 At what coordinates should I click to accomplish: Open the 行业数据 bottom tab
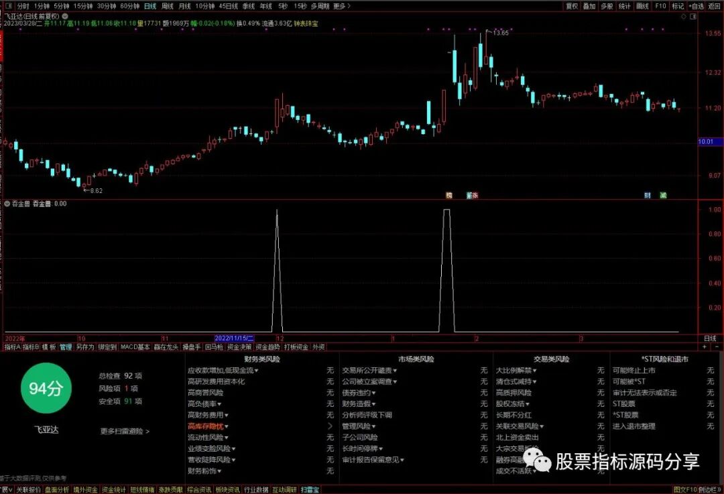click(256, 489)
